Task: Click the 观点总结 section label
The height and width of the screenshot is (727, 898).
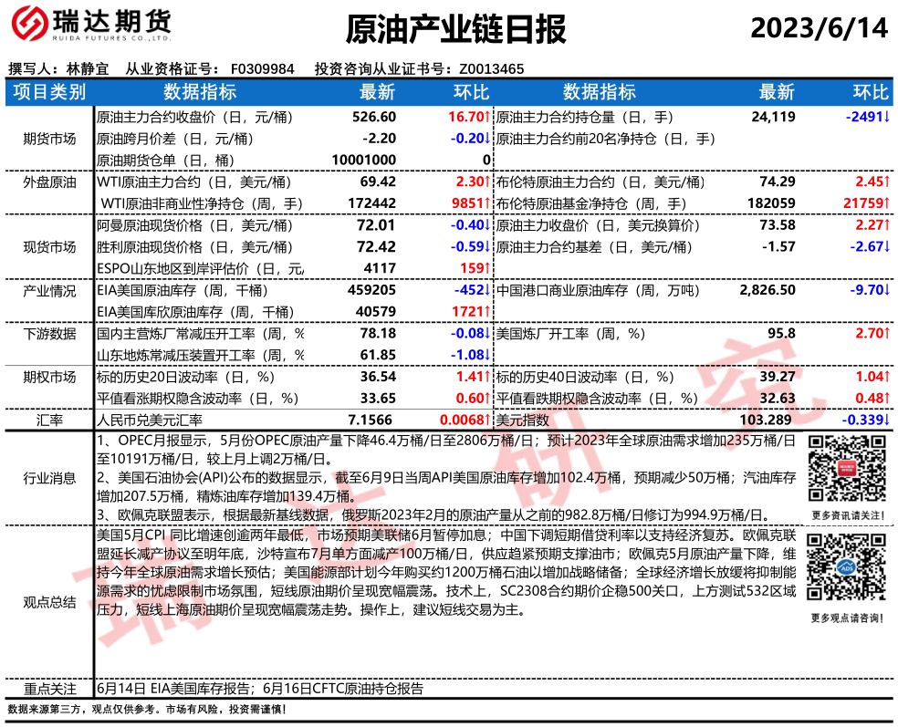Action: [x=49, y=602]
